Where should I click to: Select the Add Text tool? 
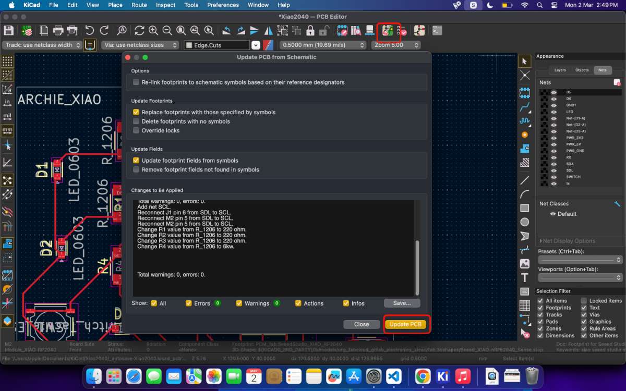pos(525,277)
